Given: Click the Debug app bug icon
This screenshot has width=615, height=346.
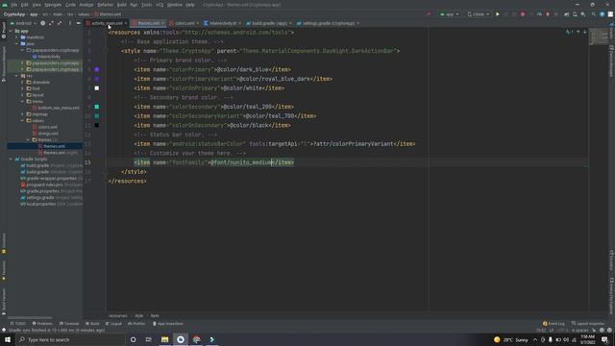Looking at the screenshot, I should coord(523,14).
